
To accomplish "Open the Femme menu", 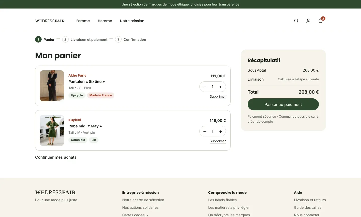I will [x=83, y=21].
